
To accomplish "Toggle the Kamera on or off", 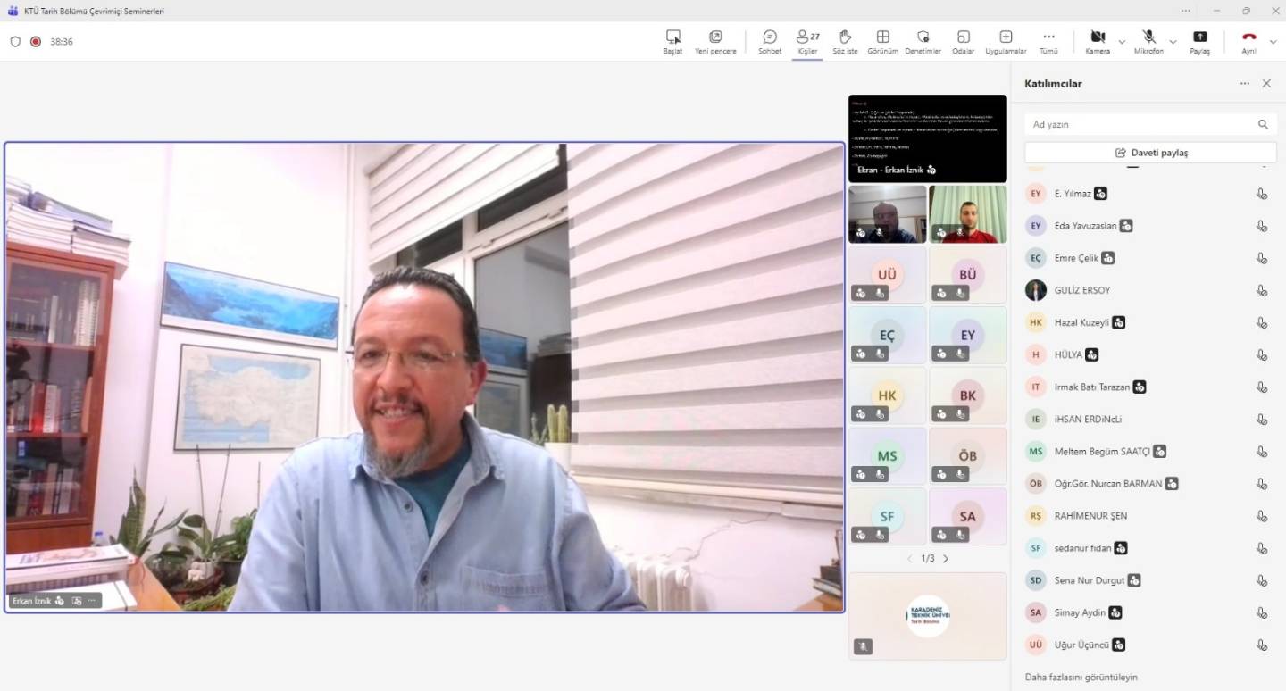I will pyautogui.click(x=1098, y=41).
